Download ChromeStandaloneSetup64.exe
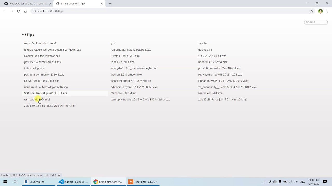Viewport: 332px width, 186px height. (x=131, y=50)
